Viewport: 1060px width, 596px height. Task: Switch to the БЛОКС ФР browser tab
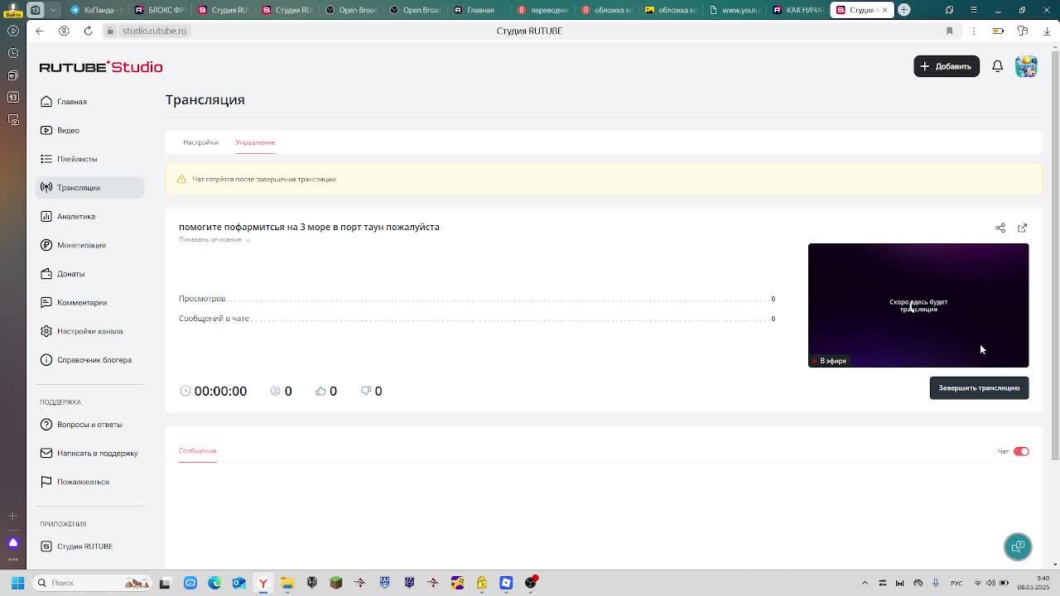[x=160, y=10]
